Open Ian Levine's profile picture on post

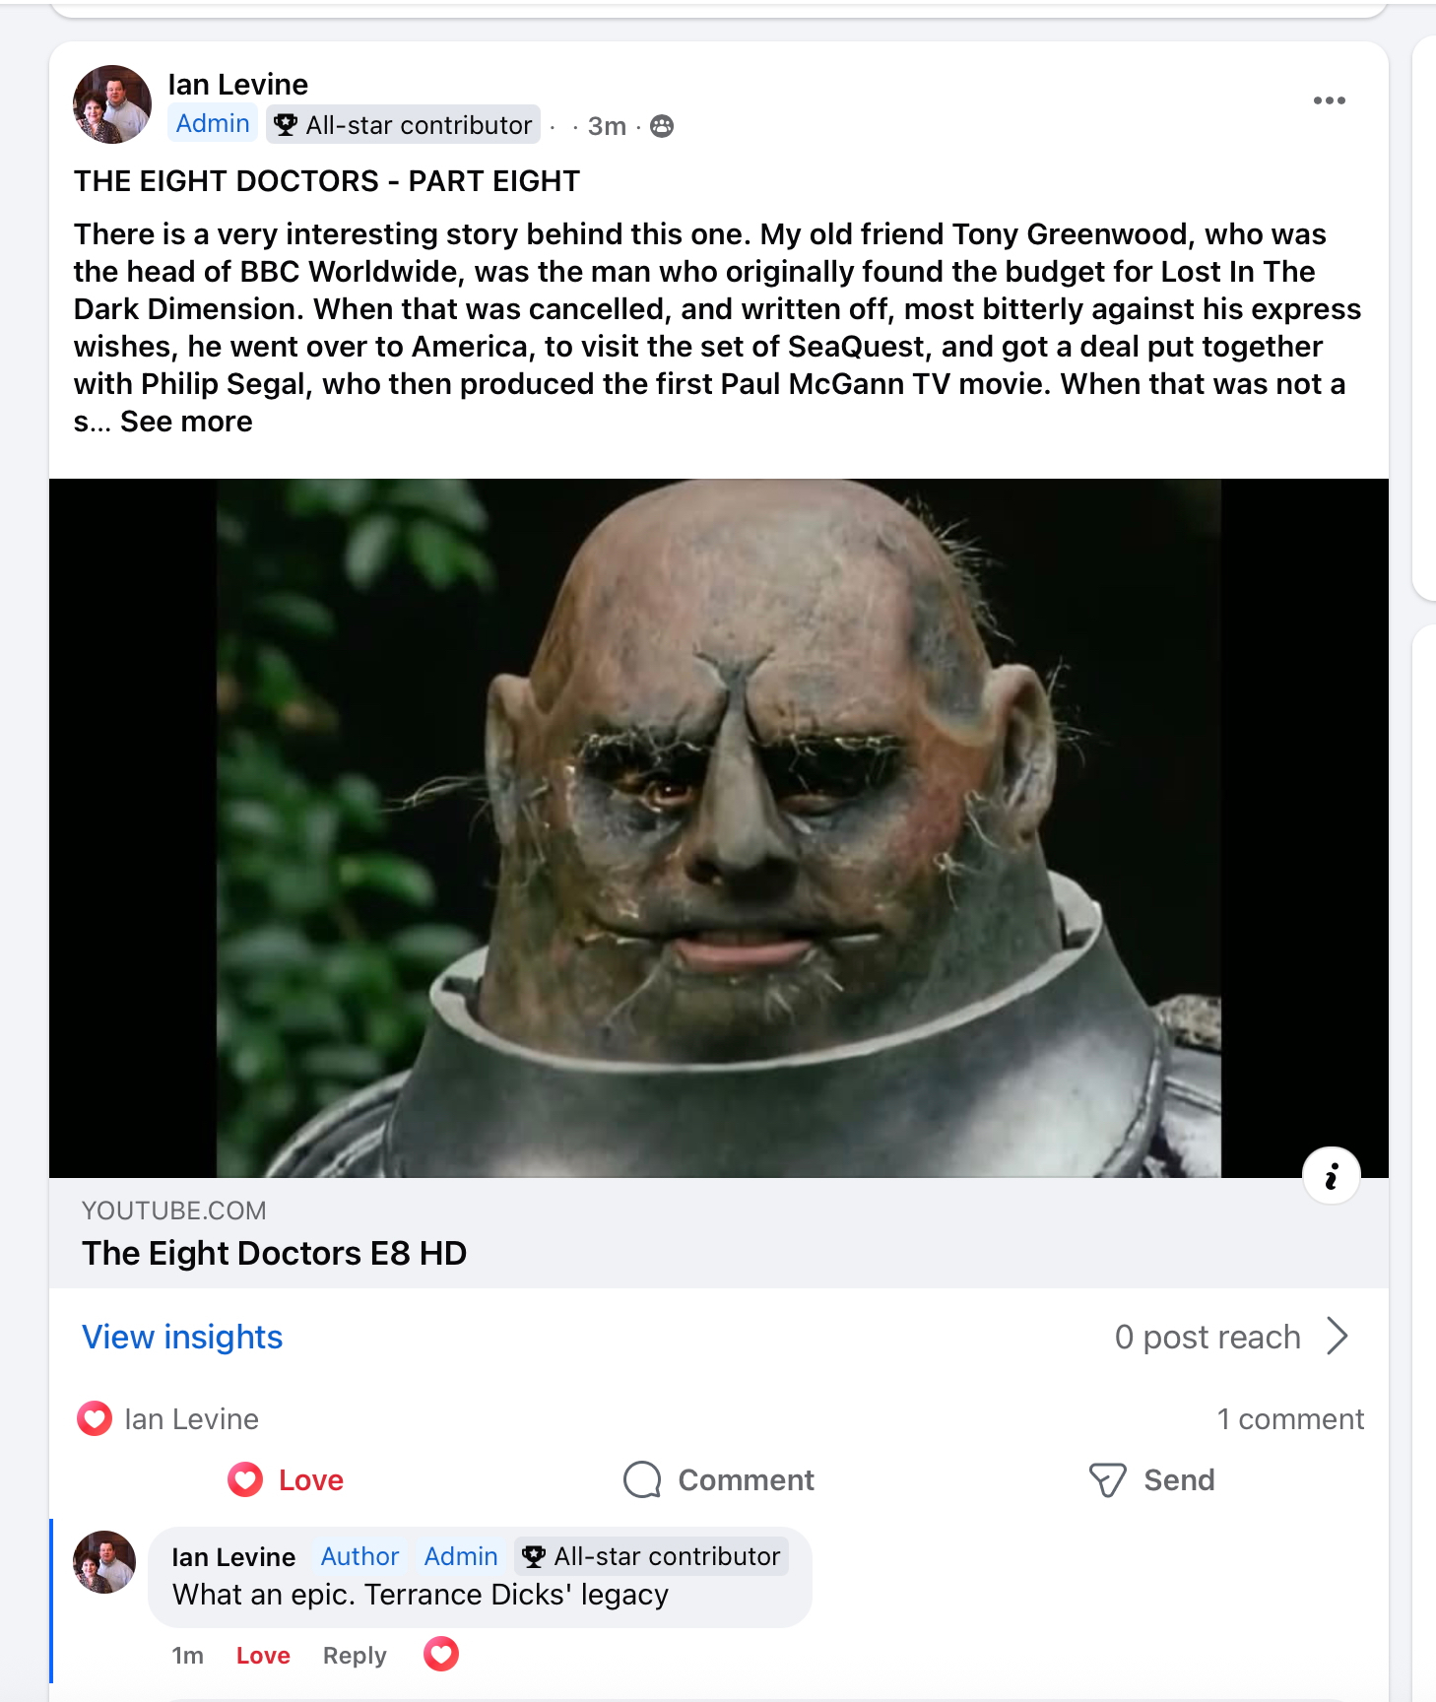click(x=112, y=104)
